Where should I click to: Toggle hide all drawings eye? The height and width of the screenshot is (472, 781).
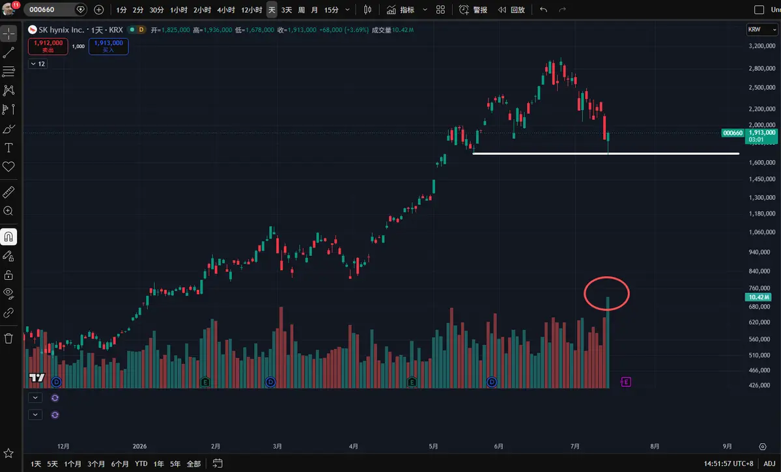8,294
